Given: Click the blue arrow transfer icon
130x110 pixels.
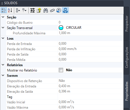Looking at the screenshot, I should (x=59, y=10).
